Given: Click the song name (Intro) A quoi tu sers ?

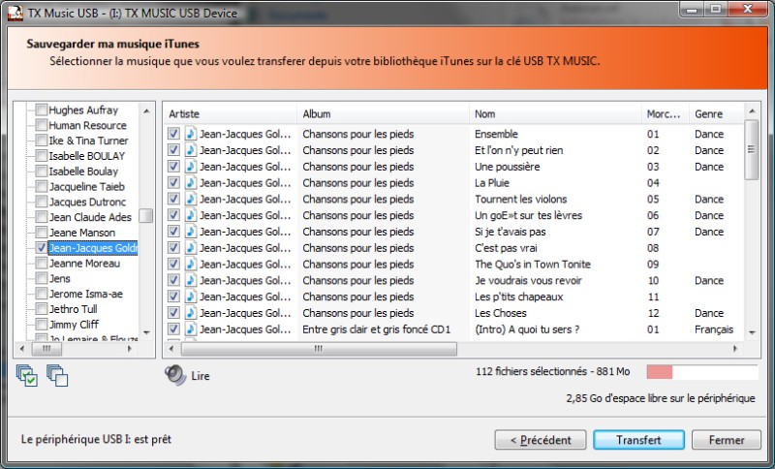Looking at the screenshot, I should click(527, 329).
